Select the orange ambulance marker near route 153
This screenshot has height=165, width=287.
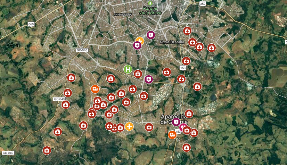(x=172, y=135)
